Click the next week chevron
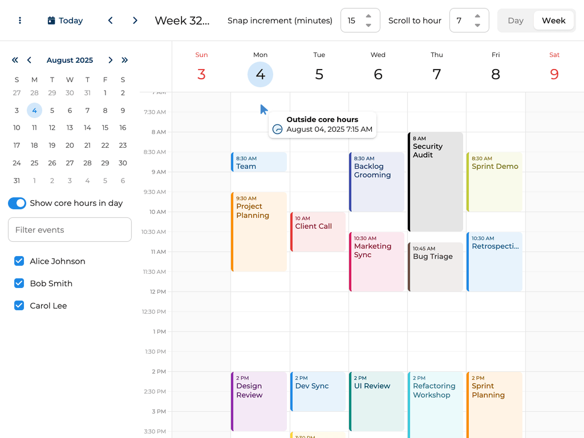Image resolution: width=584 pixels, height=438 pixels. (135, 20)
